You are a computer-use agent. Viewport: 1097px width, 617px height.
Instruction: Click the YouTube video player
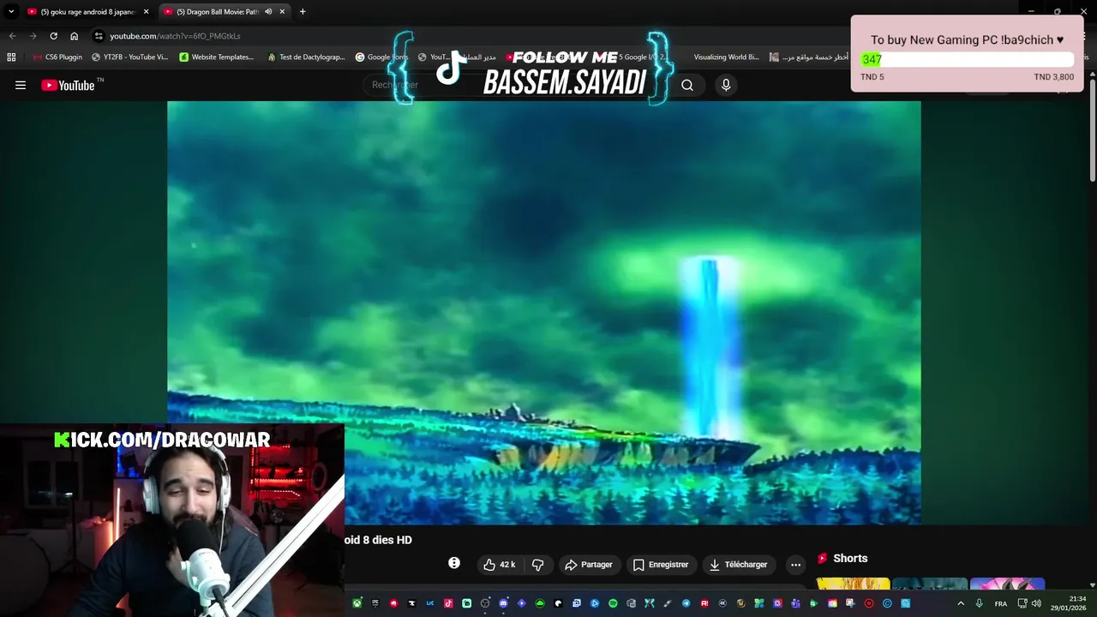click(543, 313)
